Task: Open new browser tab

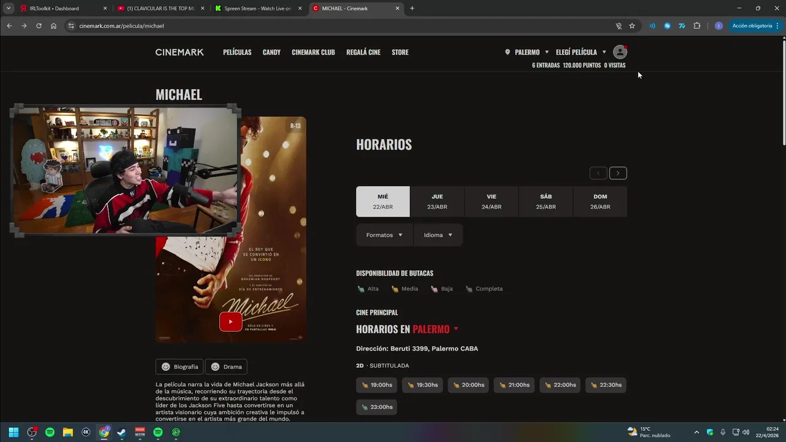Action: [x=412, y=9]
